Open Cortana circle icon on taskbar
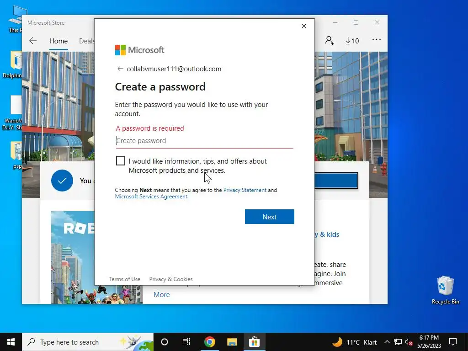This screenshot has width=468, height=351. click(165, 342)
